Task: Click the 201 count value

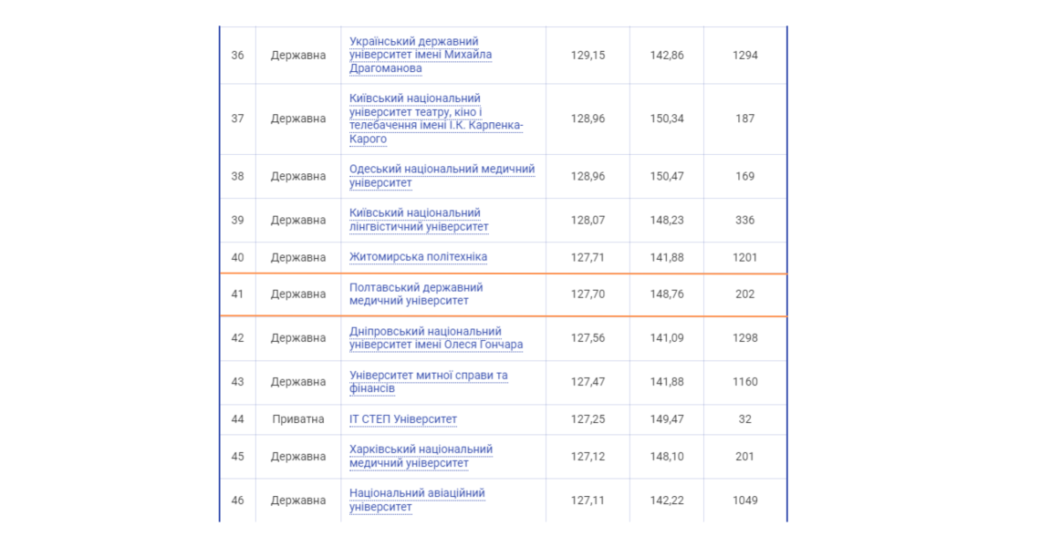Action: pos(744,456)
